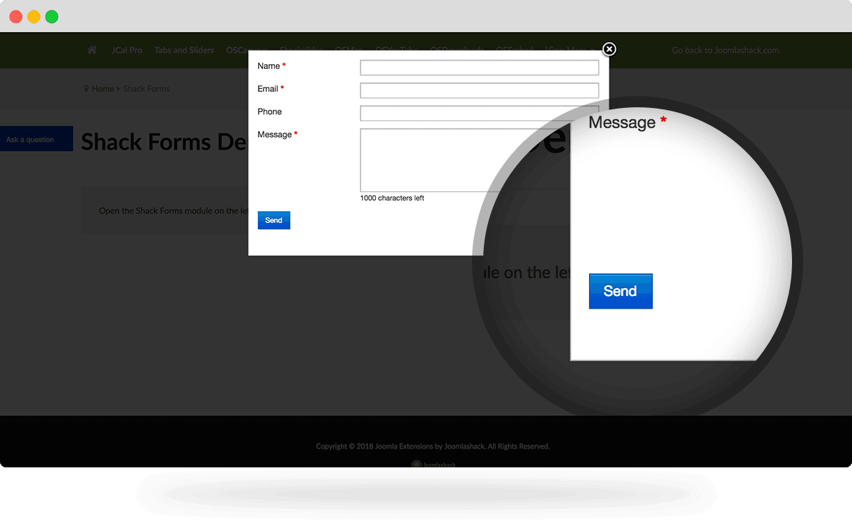Follow the Go back to Joomlashack.com link
This screenshot has width=852, height=521.
[725, 50]
